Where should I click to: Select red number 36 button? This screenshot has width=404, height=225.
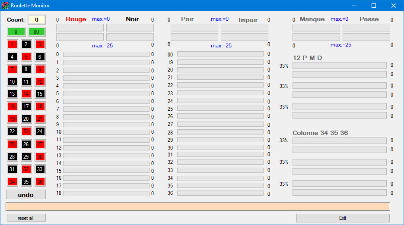click(40, 182)
